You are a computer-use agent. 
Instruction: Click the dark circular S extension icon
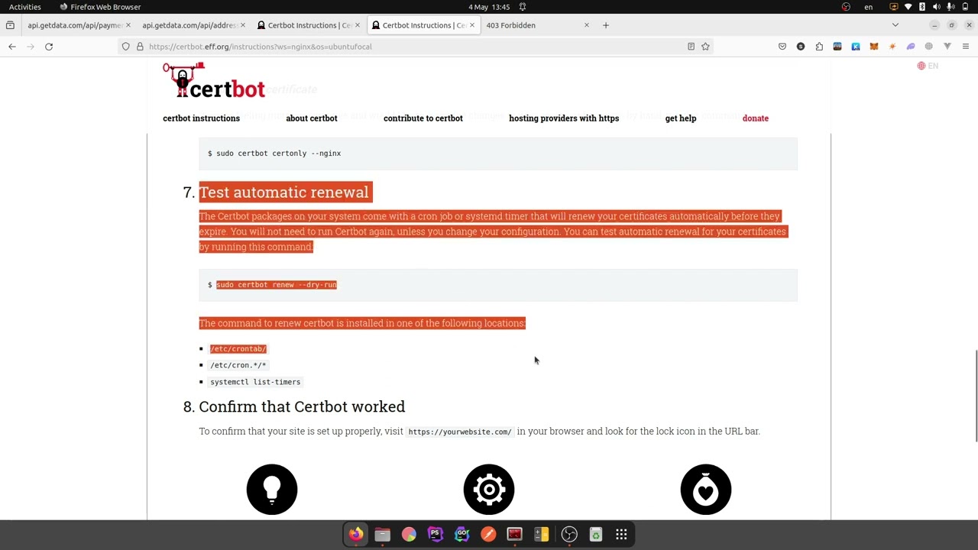801,47
